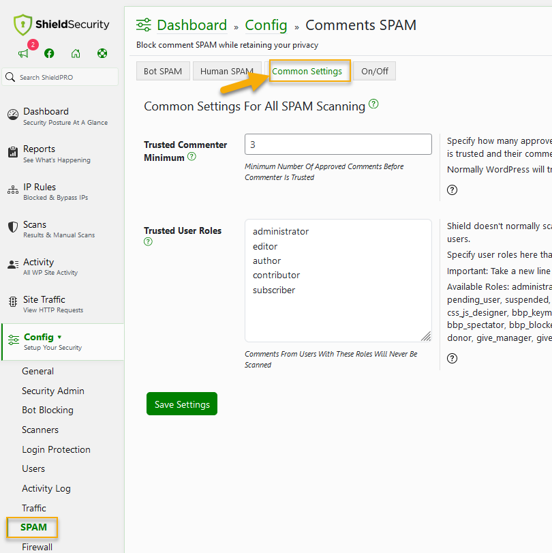
Task: Click black question icon in Trusted Commenter description
Action: [453, 190]
